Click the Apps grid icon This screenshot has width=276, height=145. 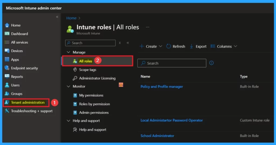tap(7, 59)
